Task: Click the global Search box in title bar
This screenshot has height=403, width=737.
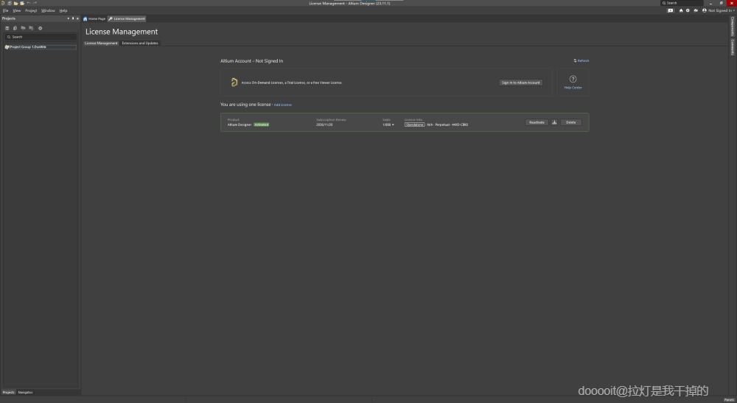Action: tap(682, 3)
